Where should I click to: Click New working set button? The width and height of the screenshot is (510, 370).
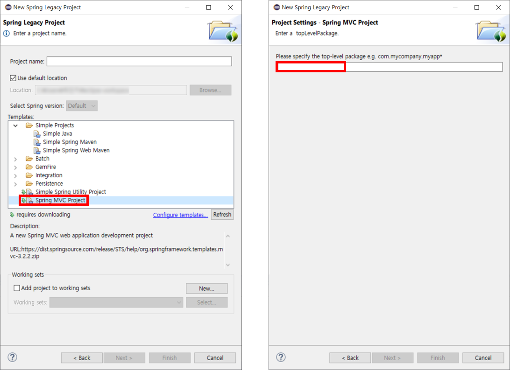tap(206, 288)
